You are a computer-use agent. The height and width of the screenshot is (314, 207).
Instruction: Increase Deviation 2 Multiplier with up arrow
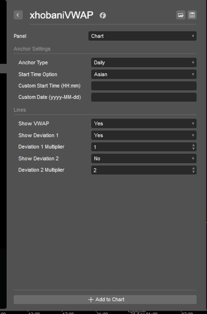point(194,168)
